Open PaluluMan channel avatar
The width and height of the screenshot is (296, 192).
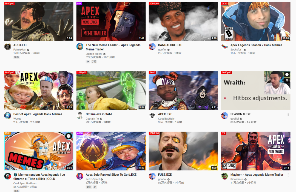(8, 46)
